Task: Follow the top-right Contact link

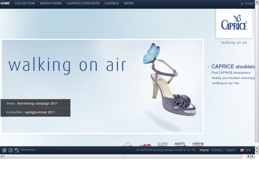Action: point(249,4)
